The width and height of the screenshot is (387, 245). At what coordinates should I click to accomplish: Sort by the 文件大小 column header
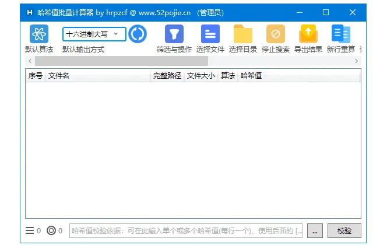201,76
